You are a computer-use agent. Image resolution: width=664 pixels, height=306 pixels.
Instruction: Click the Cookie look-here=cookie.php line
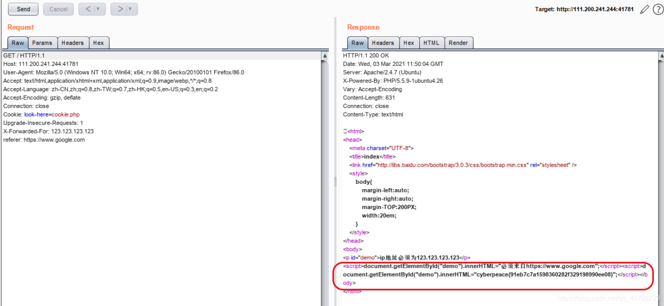pyautogui.click(x=41, y=114)
